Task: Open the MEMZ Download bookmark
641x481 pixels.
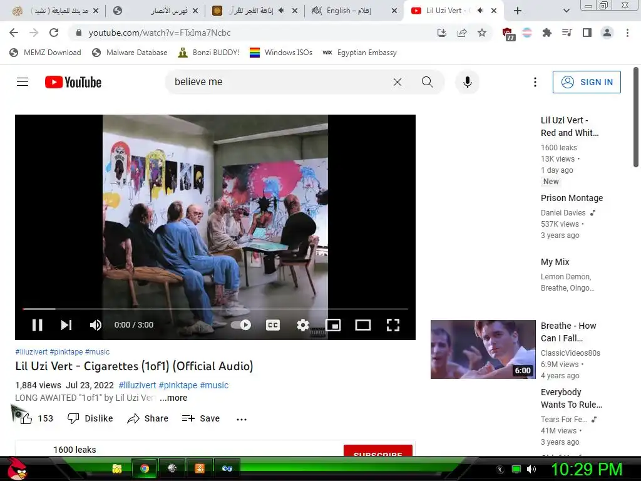Action: [45, 53]
